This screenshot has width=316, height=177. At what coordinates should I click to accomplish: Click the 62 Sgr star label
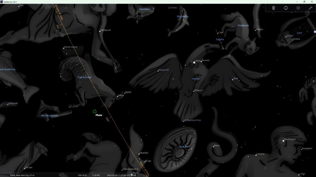[148, 161]
